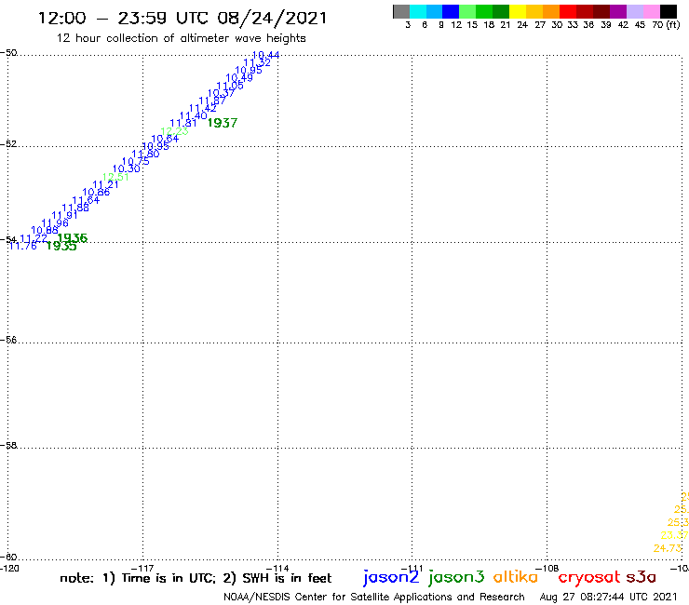The height and width of the screenshot is (605, 689).
Task: Click the wave height value 10.49
Action: click(x=239, y=78)
